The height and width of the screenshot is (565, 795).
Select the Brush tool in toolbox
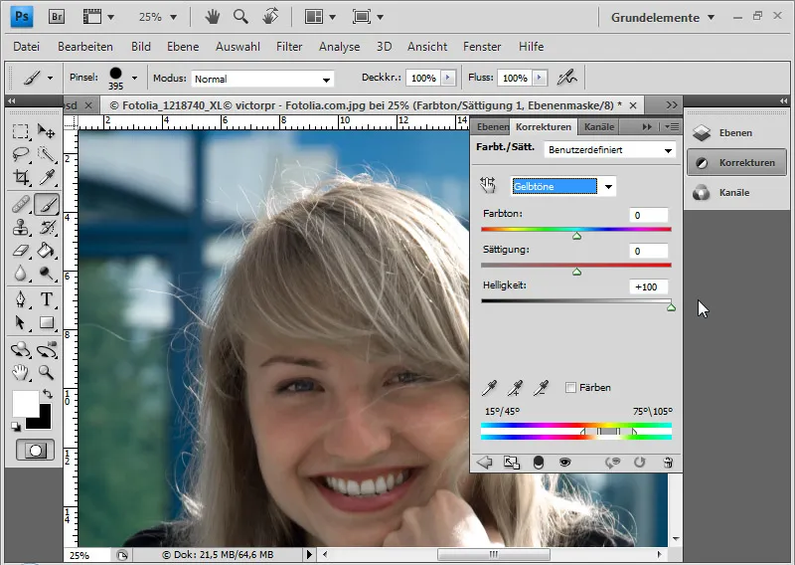point(47,205)
